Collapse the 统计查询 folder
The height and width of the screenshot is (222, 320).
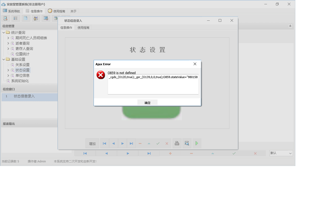pos(3,32)
